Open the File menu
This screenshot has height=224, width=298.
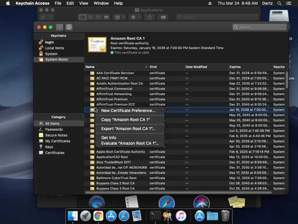pos(58,3)
